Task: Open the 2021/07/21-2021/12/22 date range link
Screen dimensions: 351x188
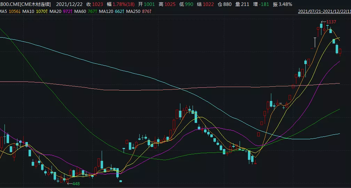Action: [x=325, y=11]
